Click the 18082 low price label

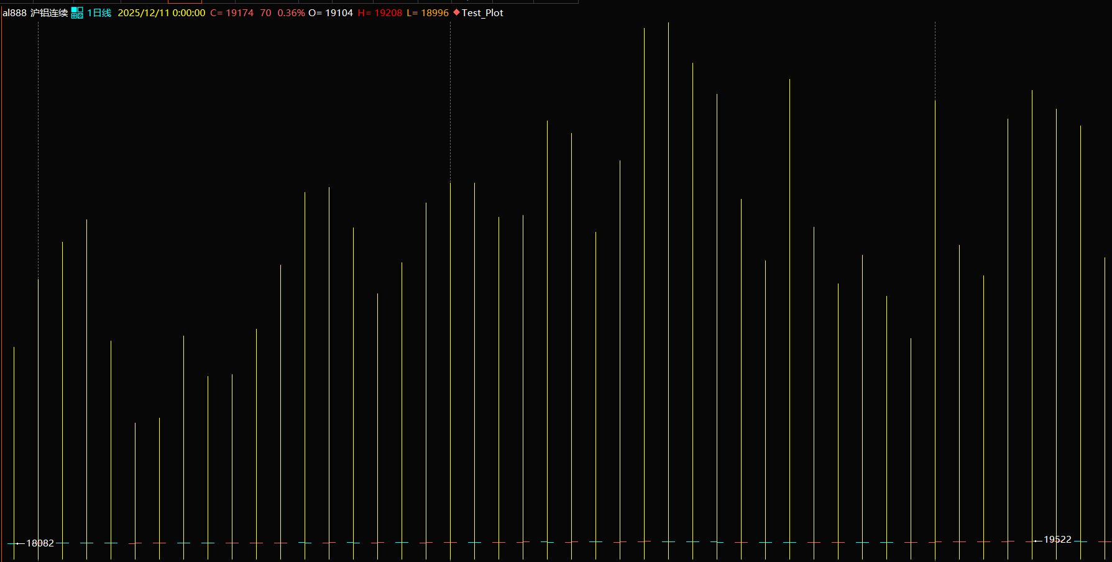[40, 543]
